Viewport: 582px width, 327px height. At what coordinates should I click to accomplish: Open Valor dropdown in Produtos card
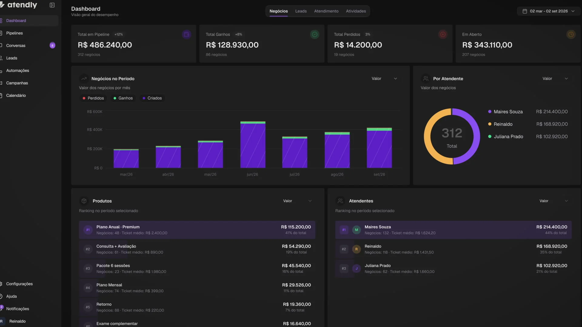tap(297, 201)
